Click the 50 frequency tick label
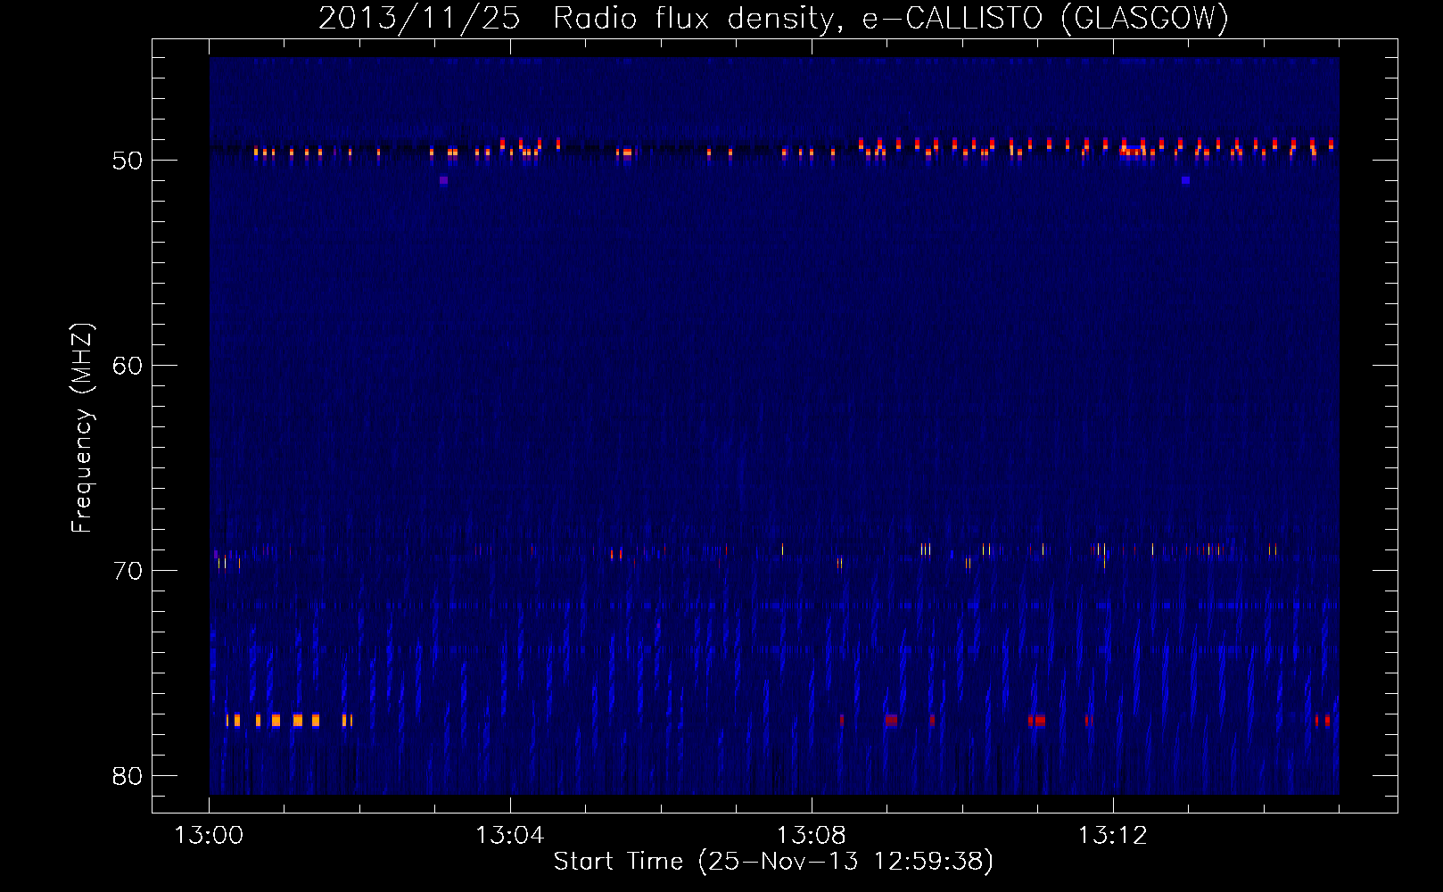Image resolution: width=1443 pixels, height=892 pixels. coord(128,161)
